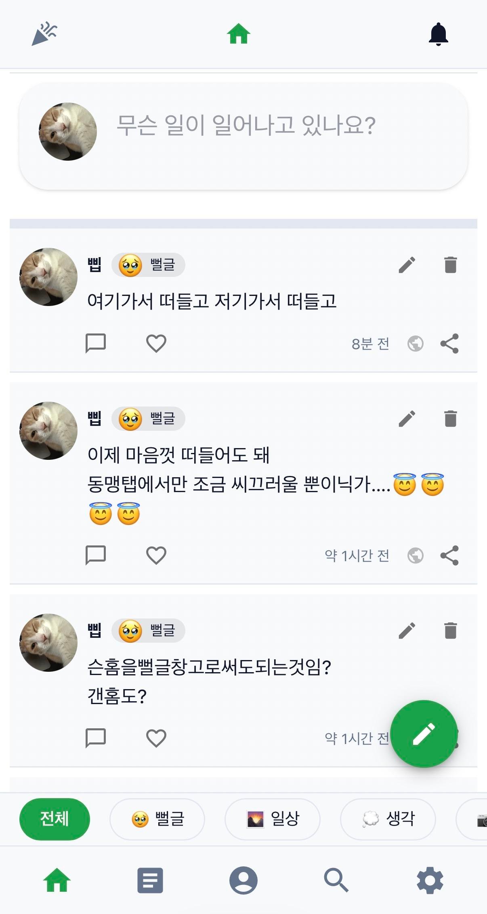Screen dimensions: 487x914
Task: Click the '무슨 일이 일어나고 있나요?' input field
Action: coord(246,125)
